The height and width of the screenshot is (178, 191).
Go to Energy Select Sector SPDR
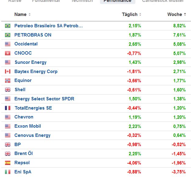44,99
